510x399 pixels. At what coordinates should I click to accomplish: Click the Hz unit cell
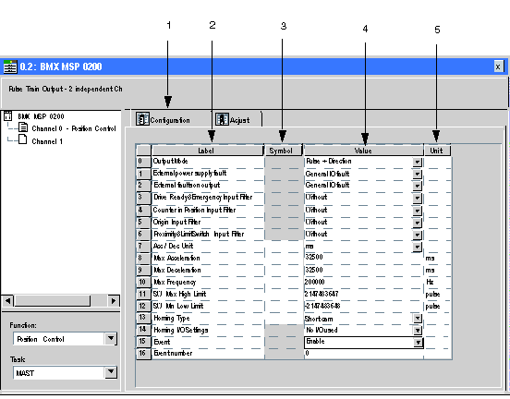(x=437, y=282)
